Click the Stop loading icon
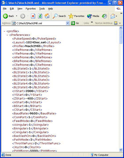Image resolution: width=124 pixels, height=158 pixels. click(33, 16)
